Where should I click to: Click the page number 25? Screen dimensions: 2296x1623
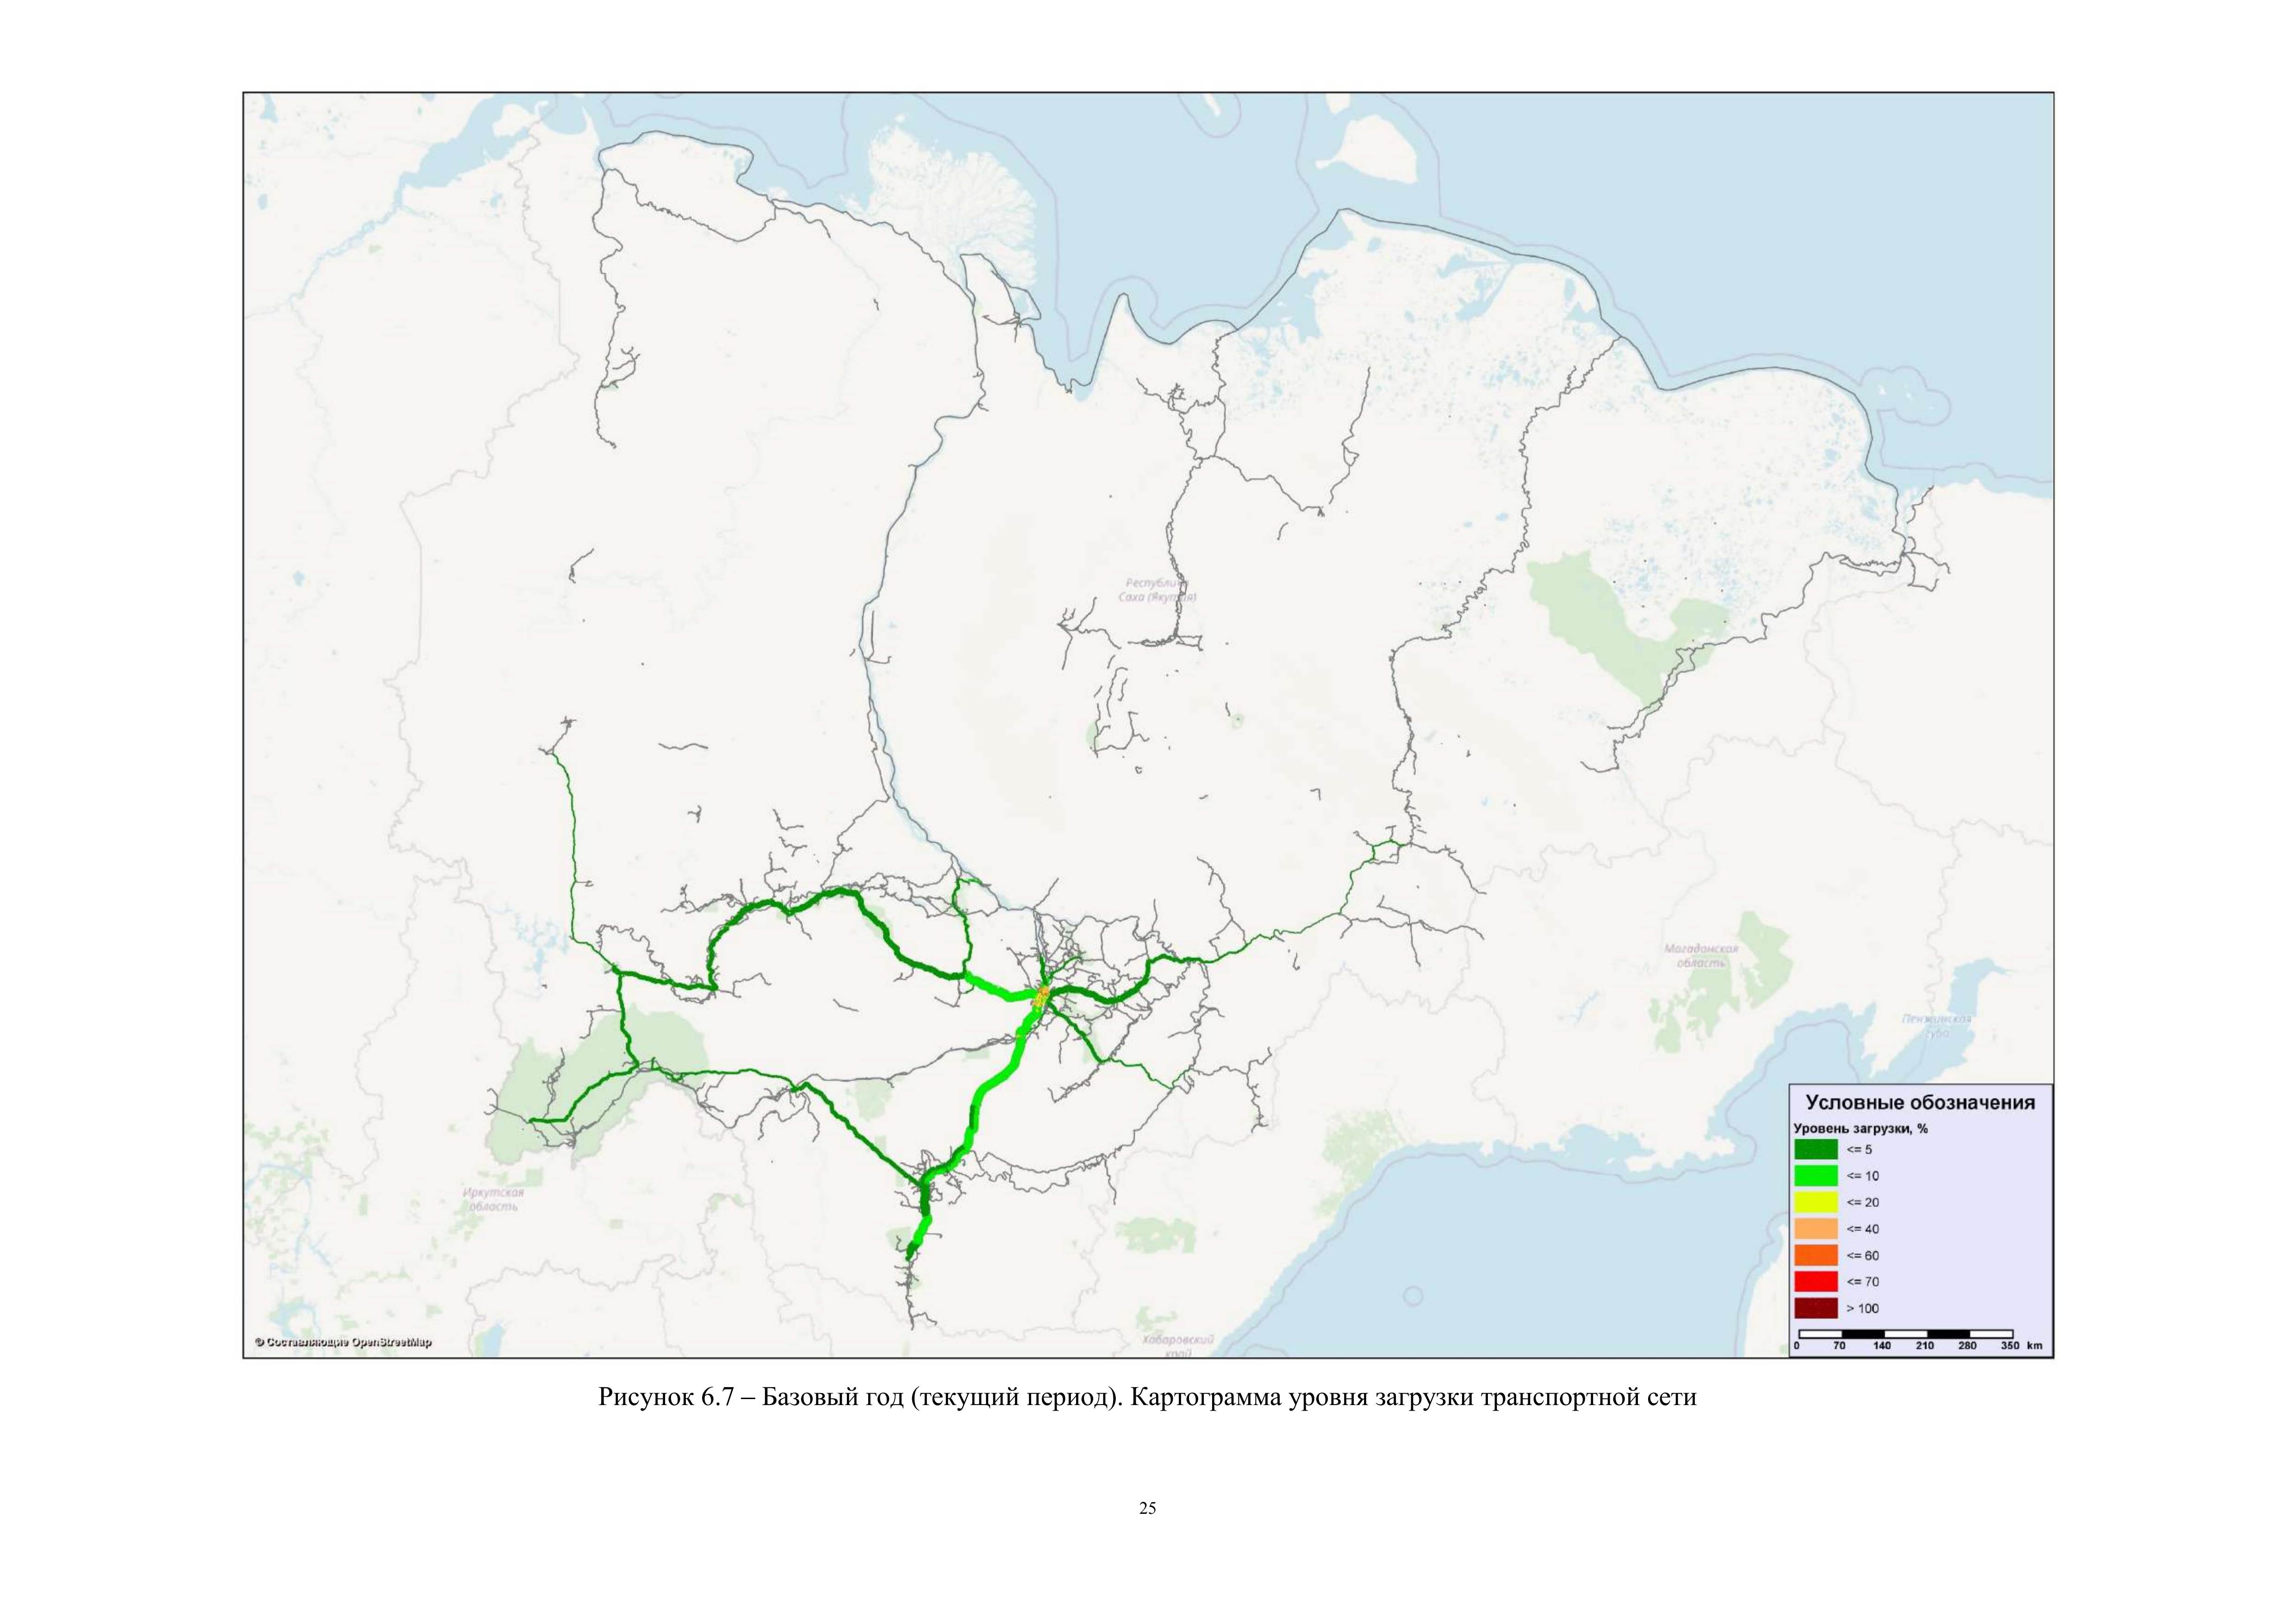[1147, 1508]
